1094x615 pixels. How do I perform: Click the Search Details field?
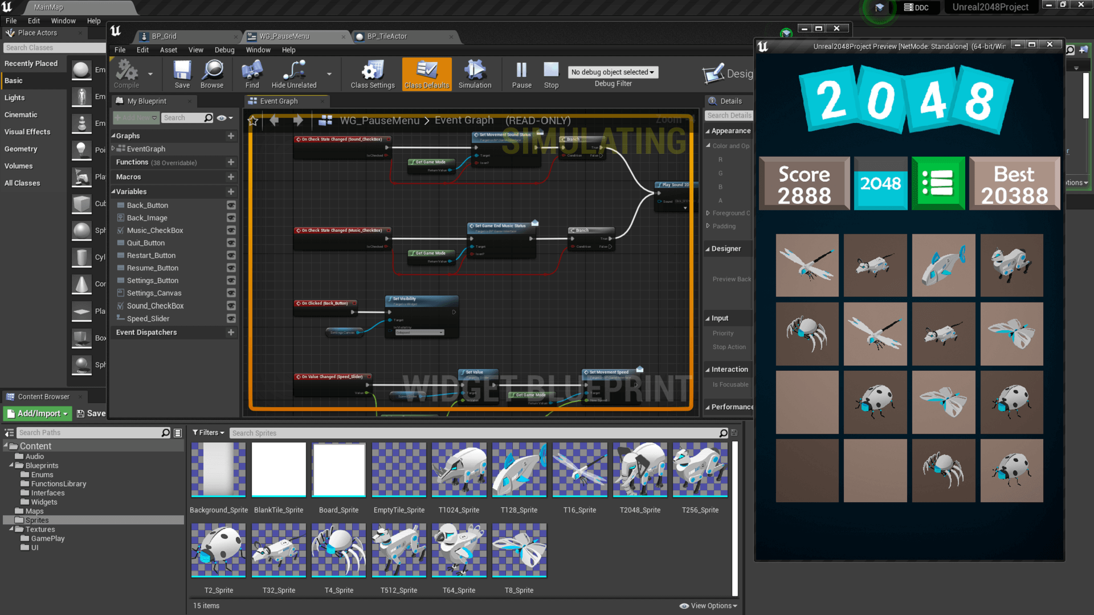(729, 116)
